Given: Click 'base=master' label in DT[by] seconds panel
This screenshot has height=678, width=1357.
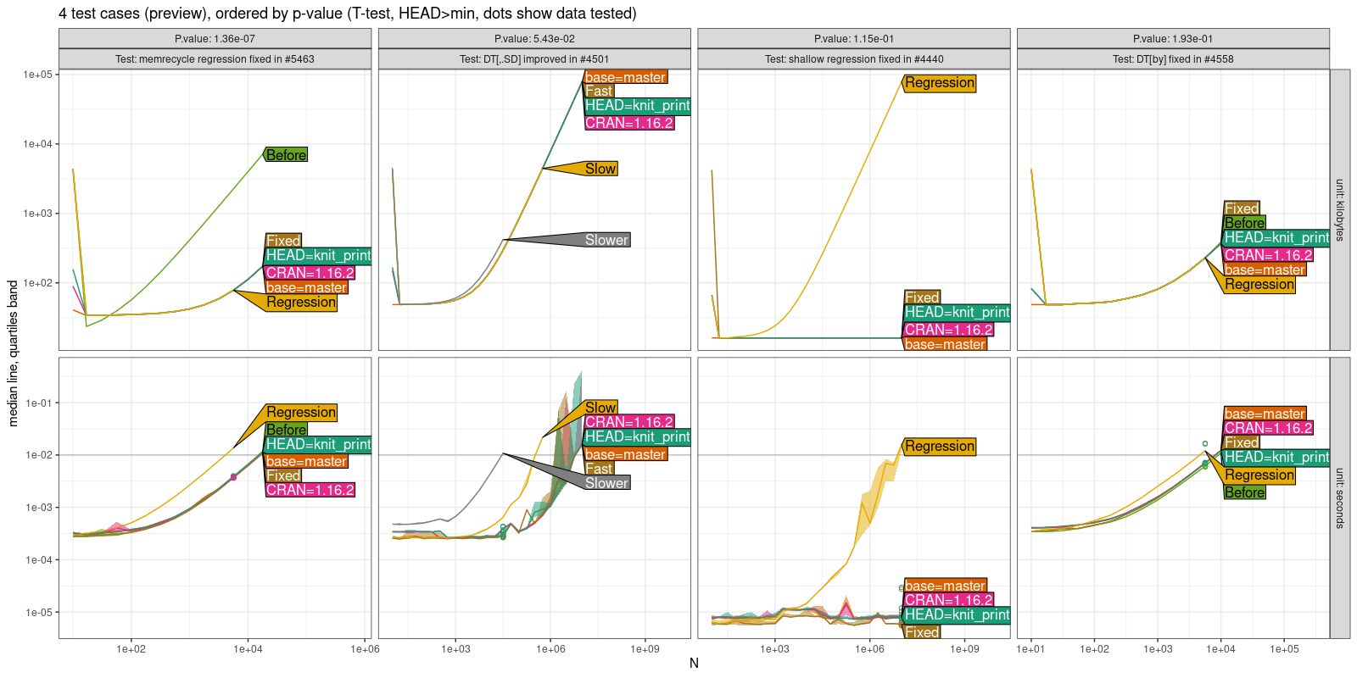Looking at the screenshot, I should (x=1265, y=414).
